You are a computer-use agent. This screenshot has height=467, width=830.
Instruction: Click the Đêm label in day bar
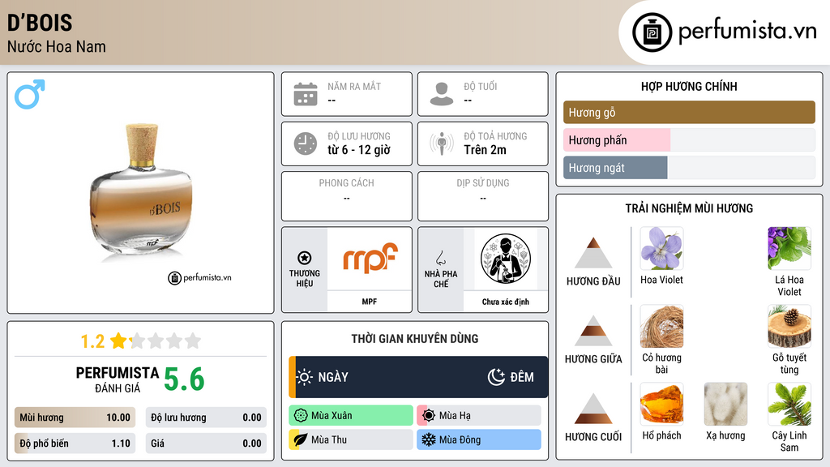522,377
